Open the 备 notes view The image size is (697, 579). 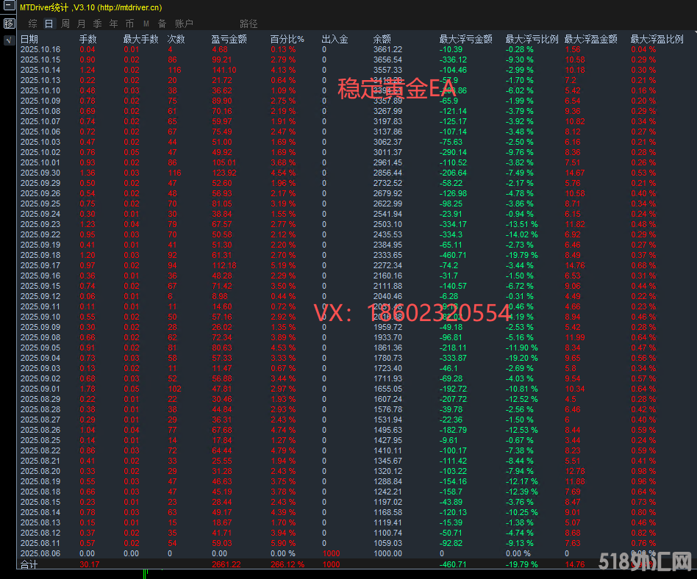161,23
